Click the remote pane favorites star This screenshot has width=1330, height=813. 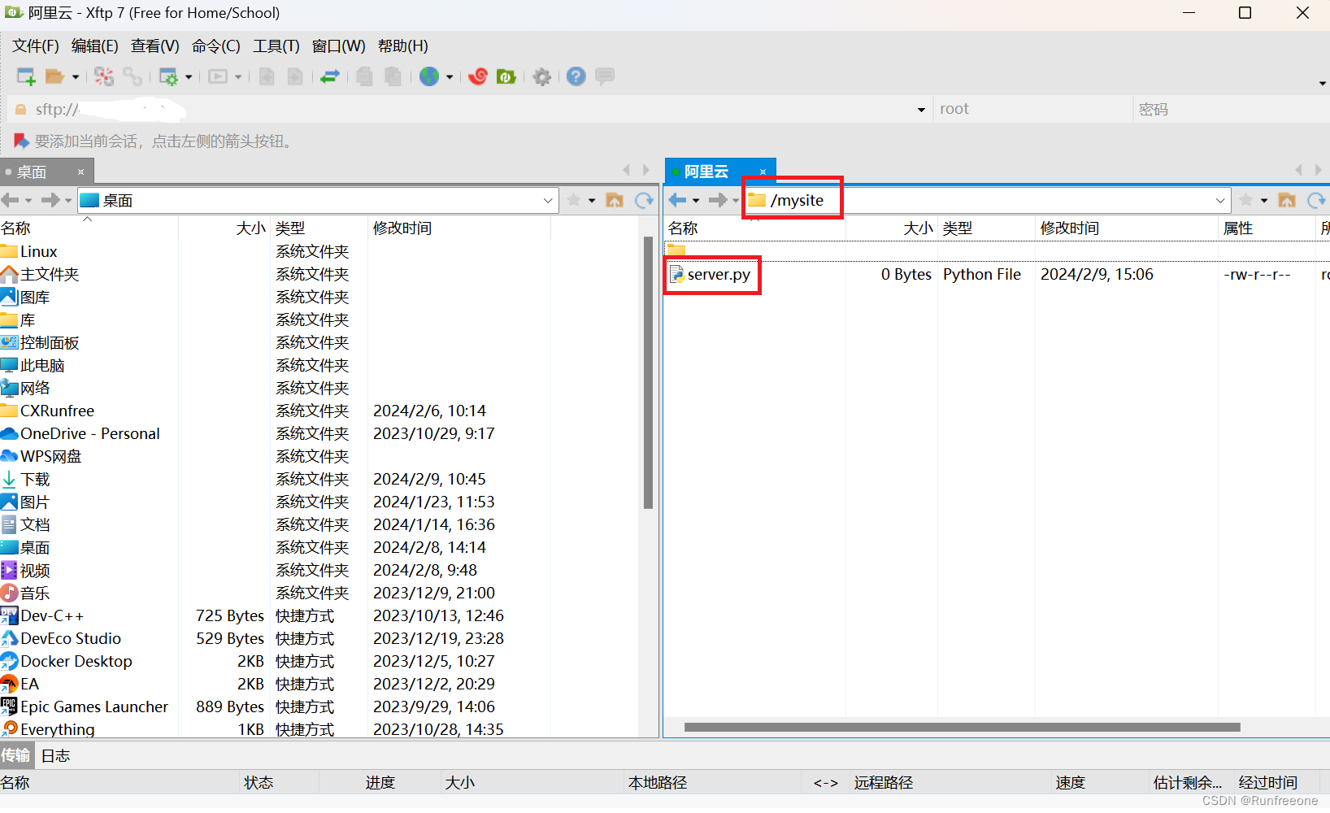pyautogui.click(x=1246, y=200)
